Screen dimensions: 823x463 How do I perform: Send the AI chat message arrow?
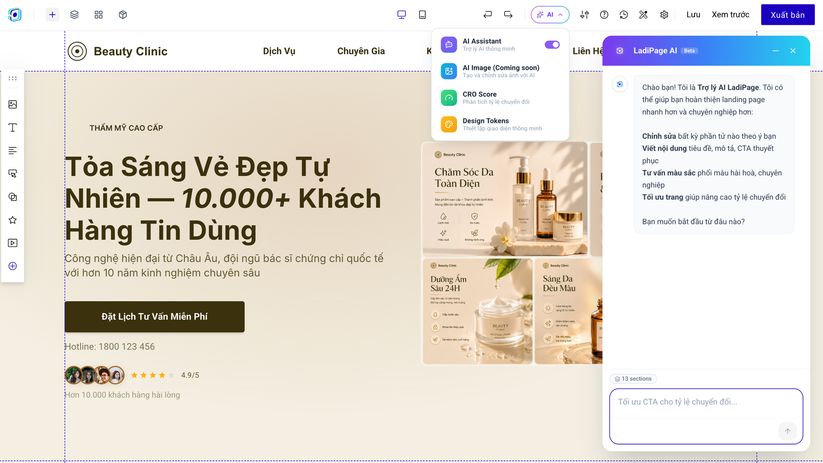click(x=787, y=431)
